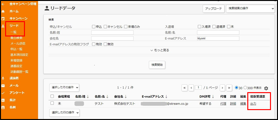Click the home icon in the sidebar
Screen dimensions: 278x120
3,11
